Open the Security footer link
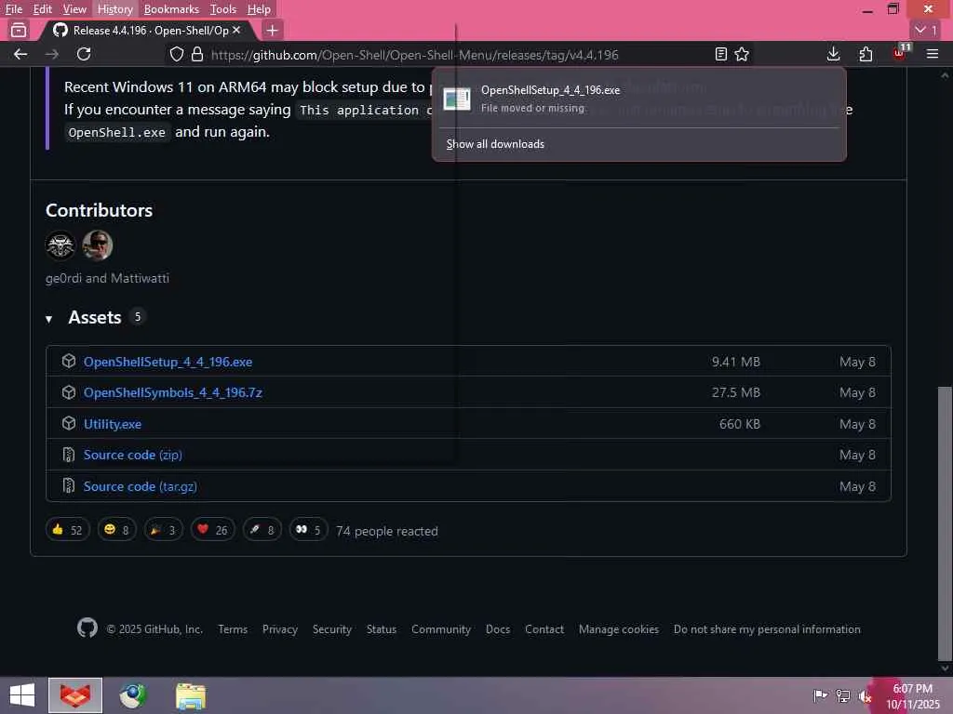Image resolution: width=953 pixels, height=714 pixels. [332, 629]
